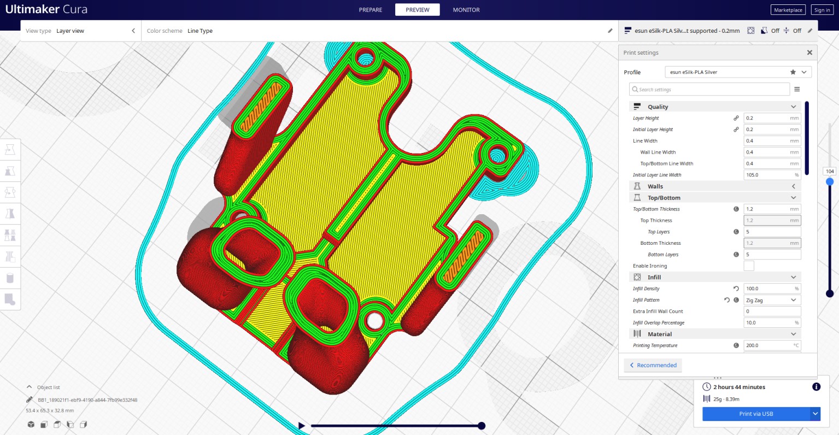Open the Infill Pattern Zig Zag dropdown
Viewport: 839px width, 435px height.
[772, 300]
